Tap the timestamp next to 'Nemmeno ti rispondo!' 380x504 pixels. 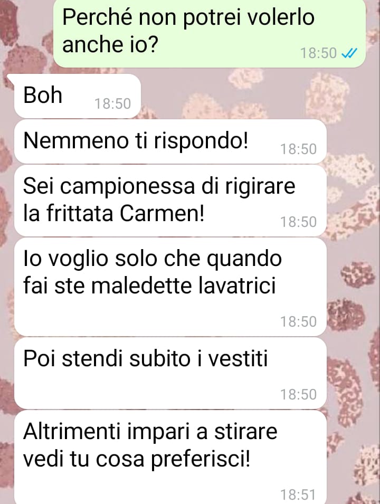click(299, 149)
